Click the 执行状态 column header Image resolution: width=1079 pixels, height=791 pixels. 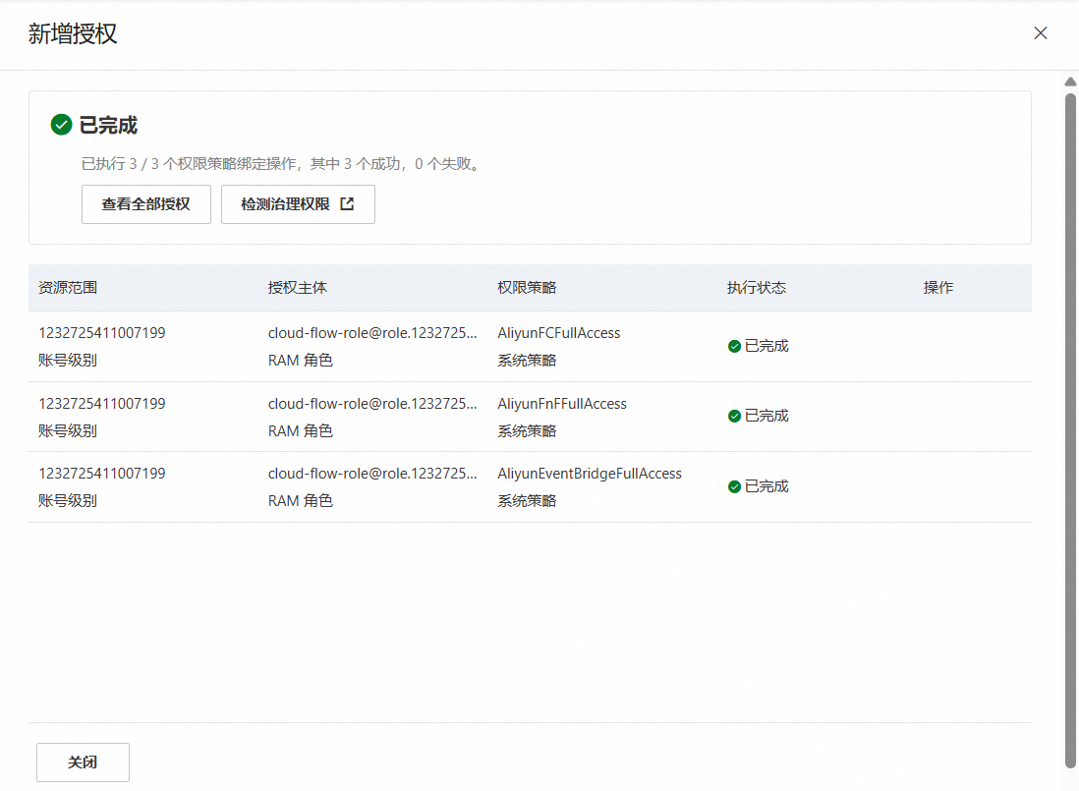[757, 288]
